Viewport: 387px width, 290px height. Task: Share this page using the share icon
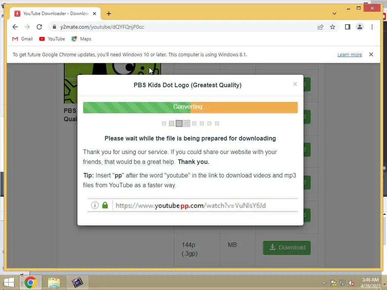click(x=320, y=27)
